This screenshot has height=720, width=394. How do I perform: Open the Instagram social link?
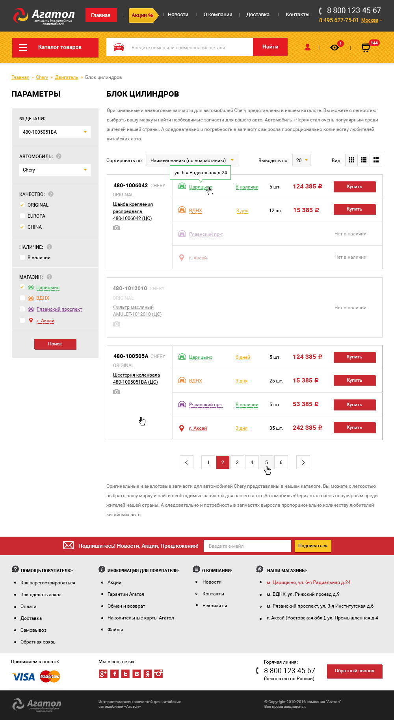point(158,674)
